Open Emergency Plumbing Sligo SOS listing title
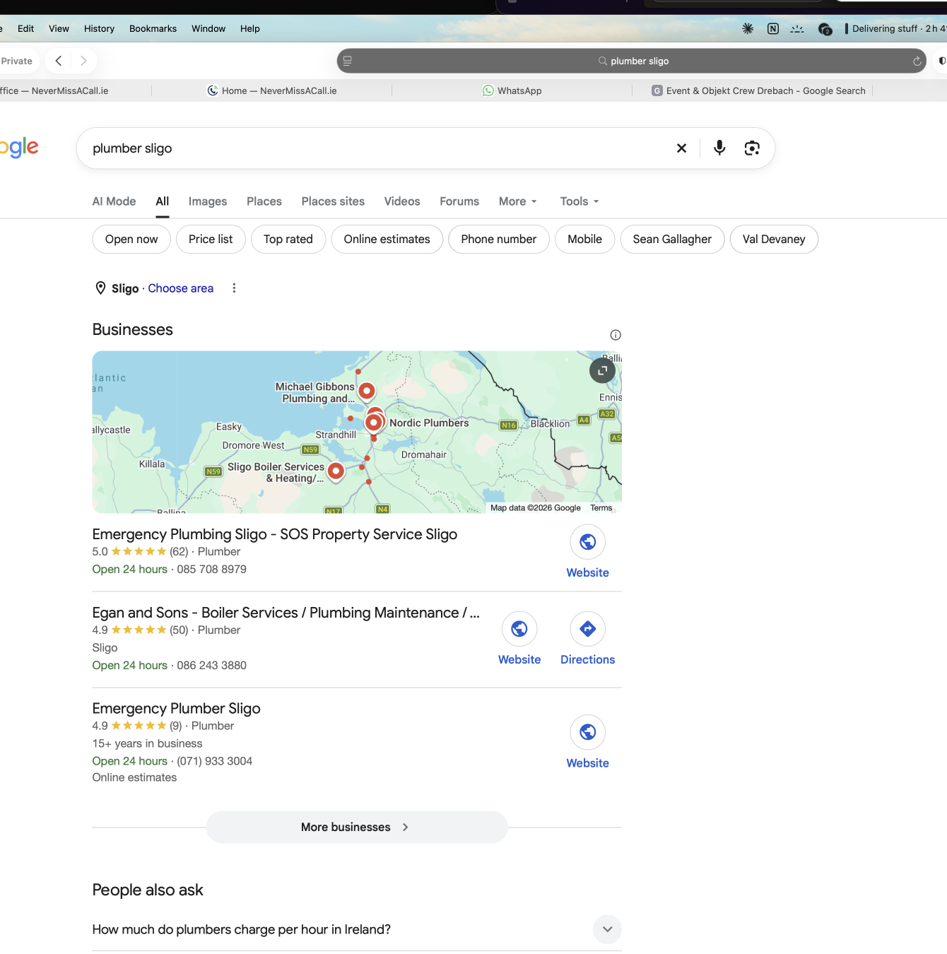This screenshot has height=954, width=947. coord(275,534)
